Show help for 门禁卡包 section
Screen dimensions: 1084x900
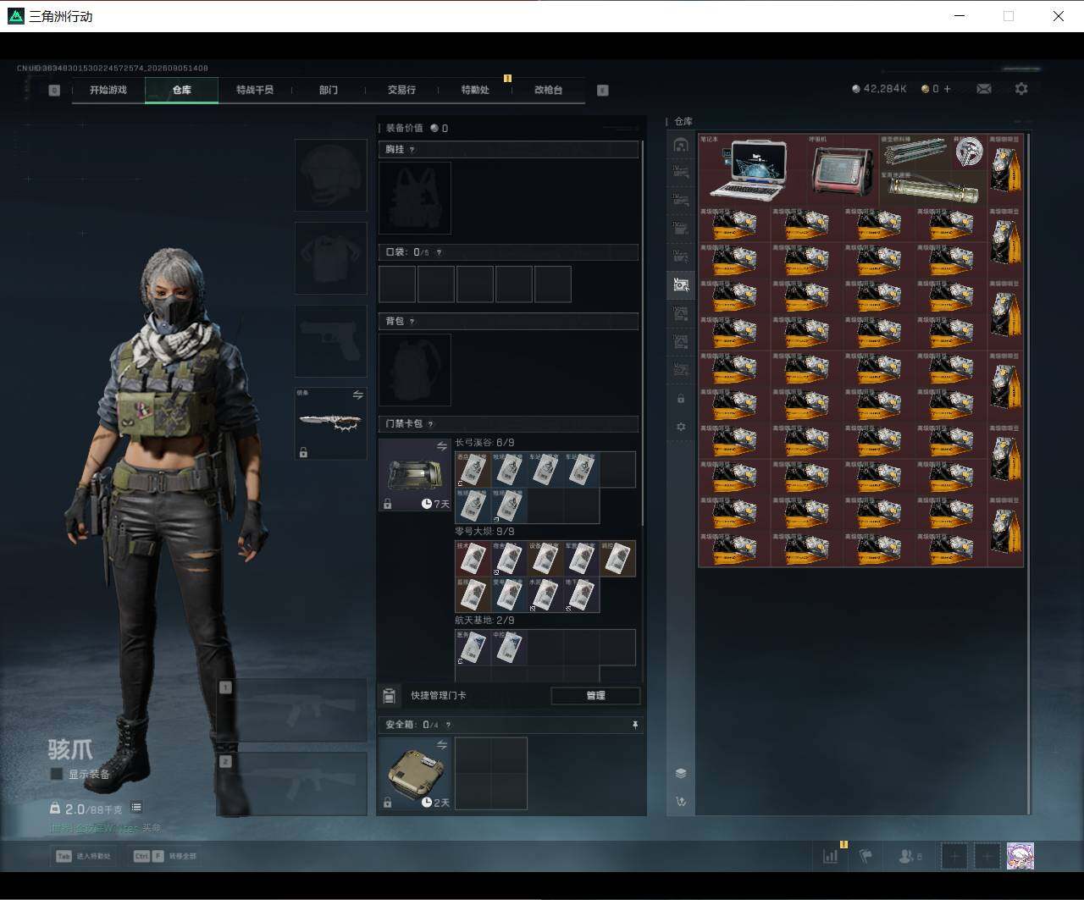[x=430, y=424]
